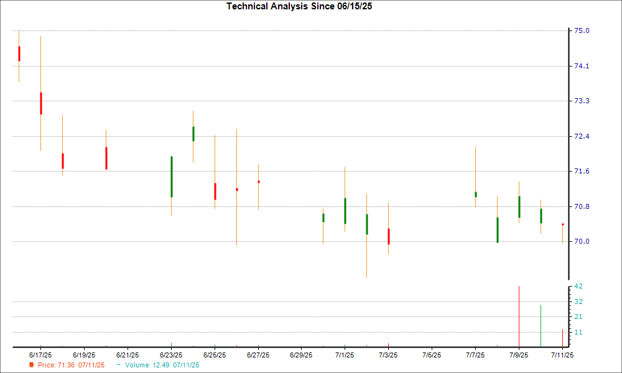Select the green candlestick above 7/1/25
Viewport: 622px width, 373px height.
[x=345, y=211]
